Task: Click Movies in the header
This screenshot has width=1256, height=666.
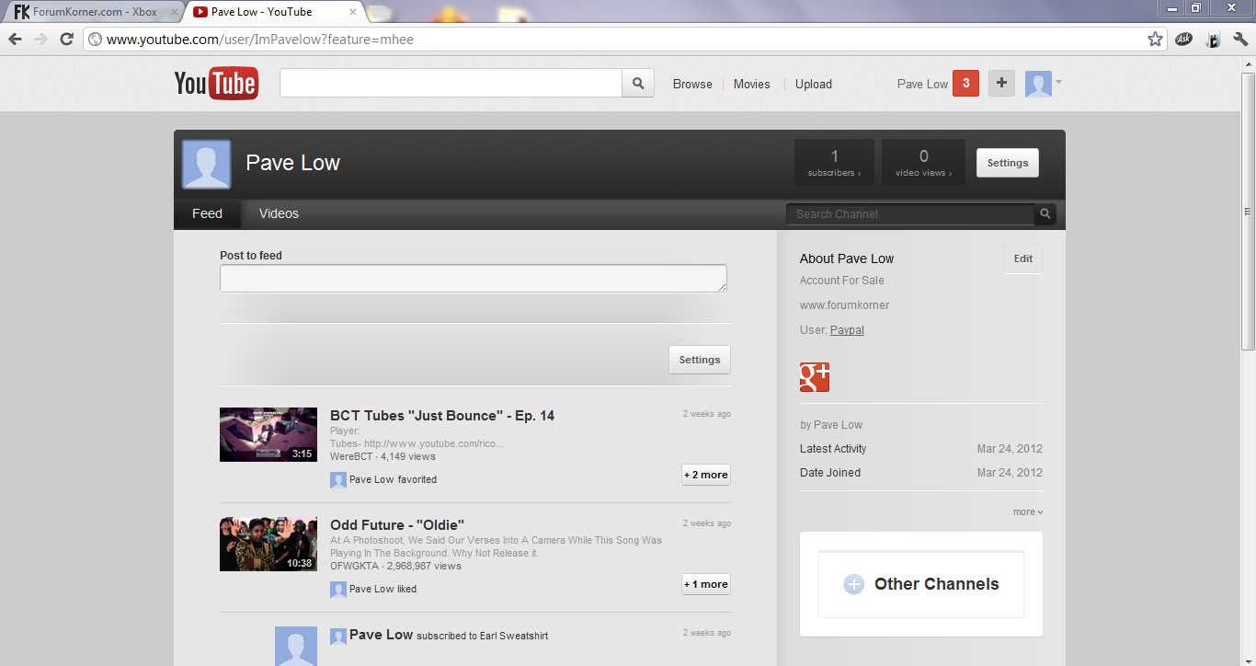Action: 752,84
